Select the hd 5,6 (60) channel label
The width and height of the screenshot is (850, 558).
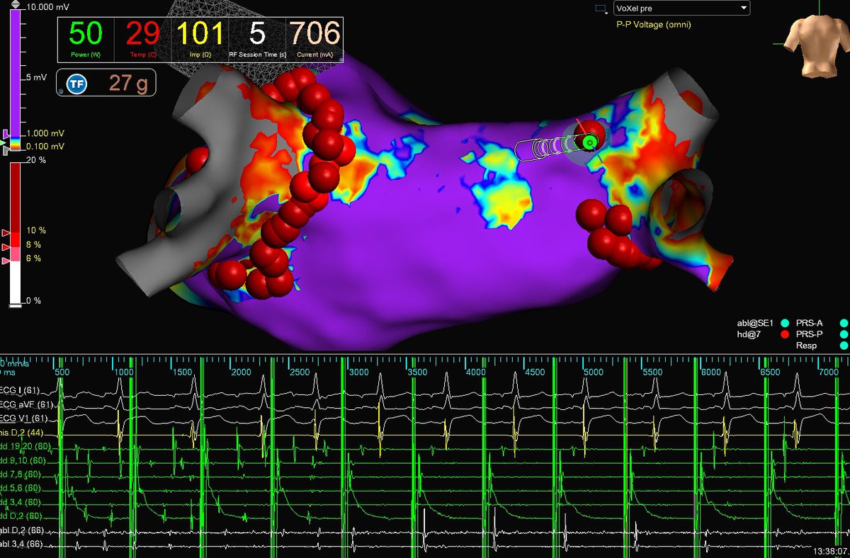21,489
